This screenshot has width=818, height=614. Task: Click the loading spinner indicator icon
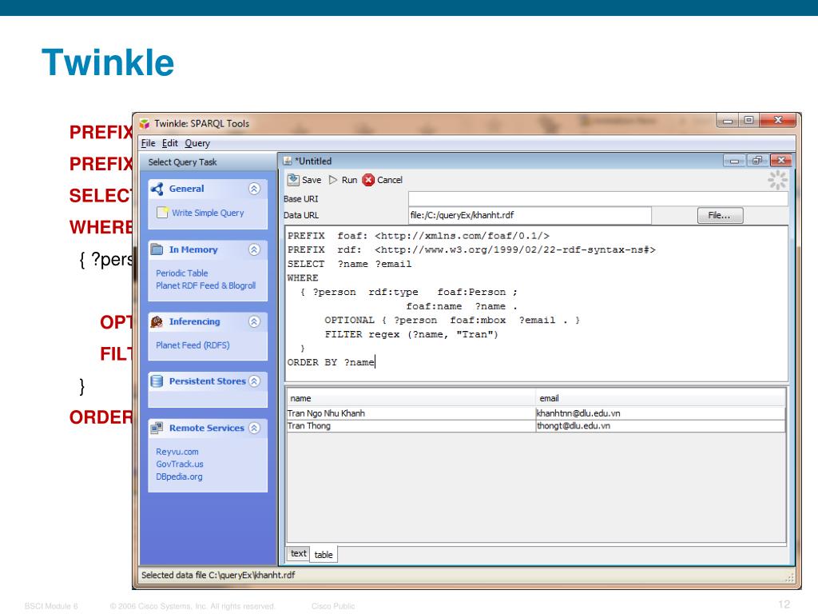pos(777,180)
